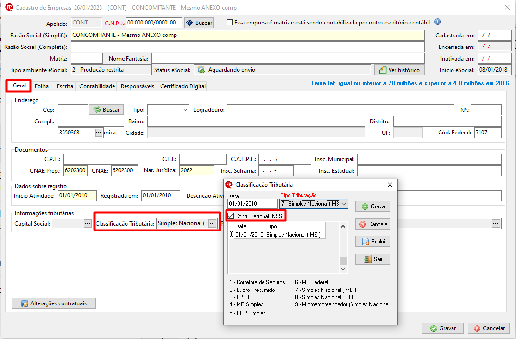The image size is (516, 339).
Task: Click Buscar button next to C.N.P.J.
Action: coord(199,23)
